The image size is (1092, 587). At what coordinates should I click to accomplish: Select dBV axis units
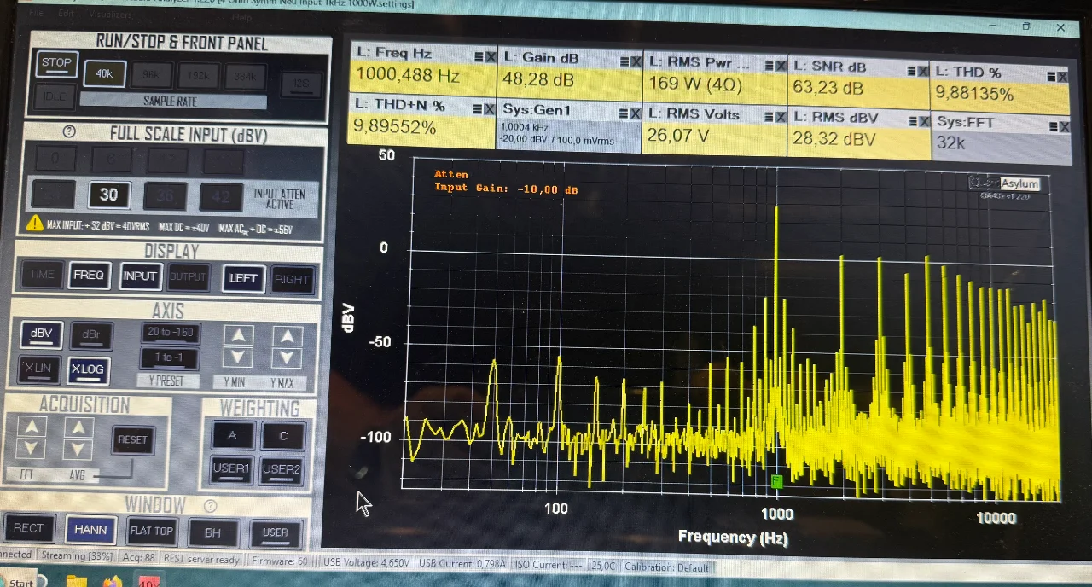tap(41, 334)
